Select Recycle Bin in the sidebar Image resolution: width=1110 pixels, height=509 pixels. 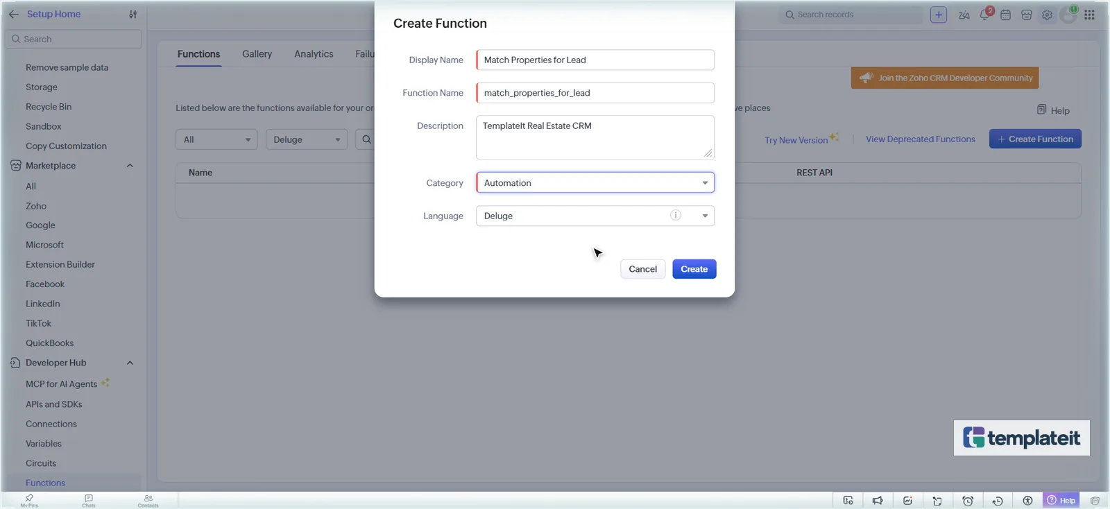[x=49, y=107]
